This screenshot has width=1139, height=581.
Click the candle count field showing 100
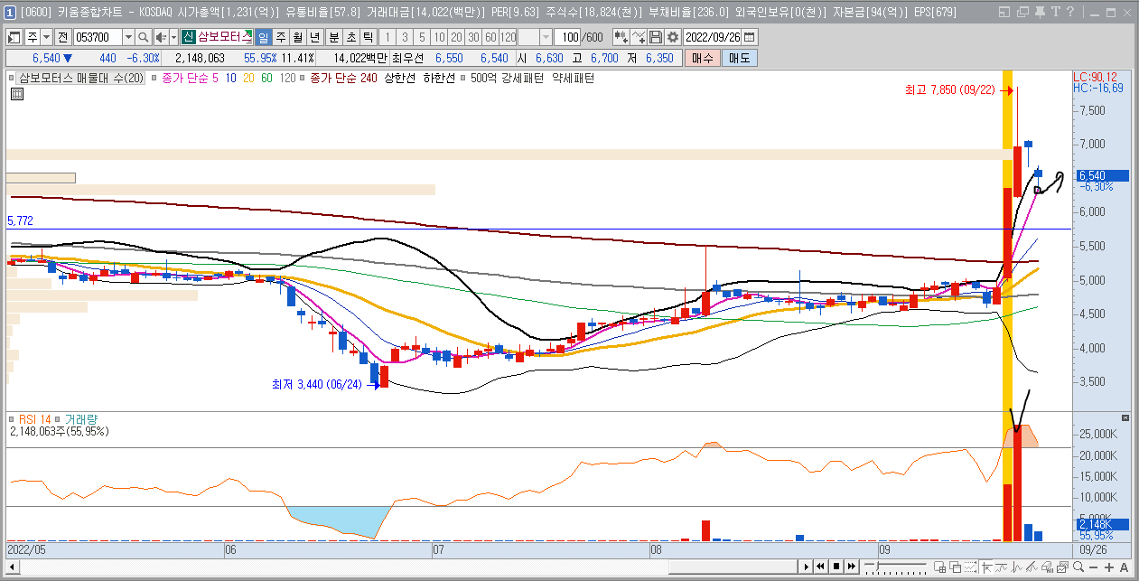569,37
